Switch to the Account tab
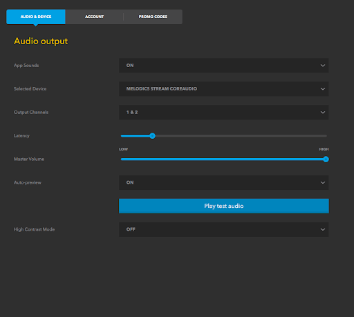 [x=94, y=17]
